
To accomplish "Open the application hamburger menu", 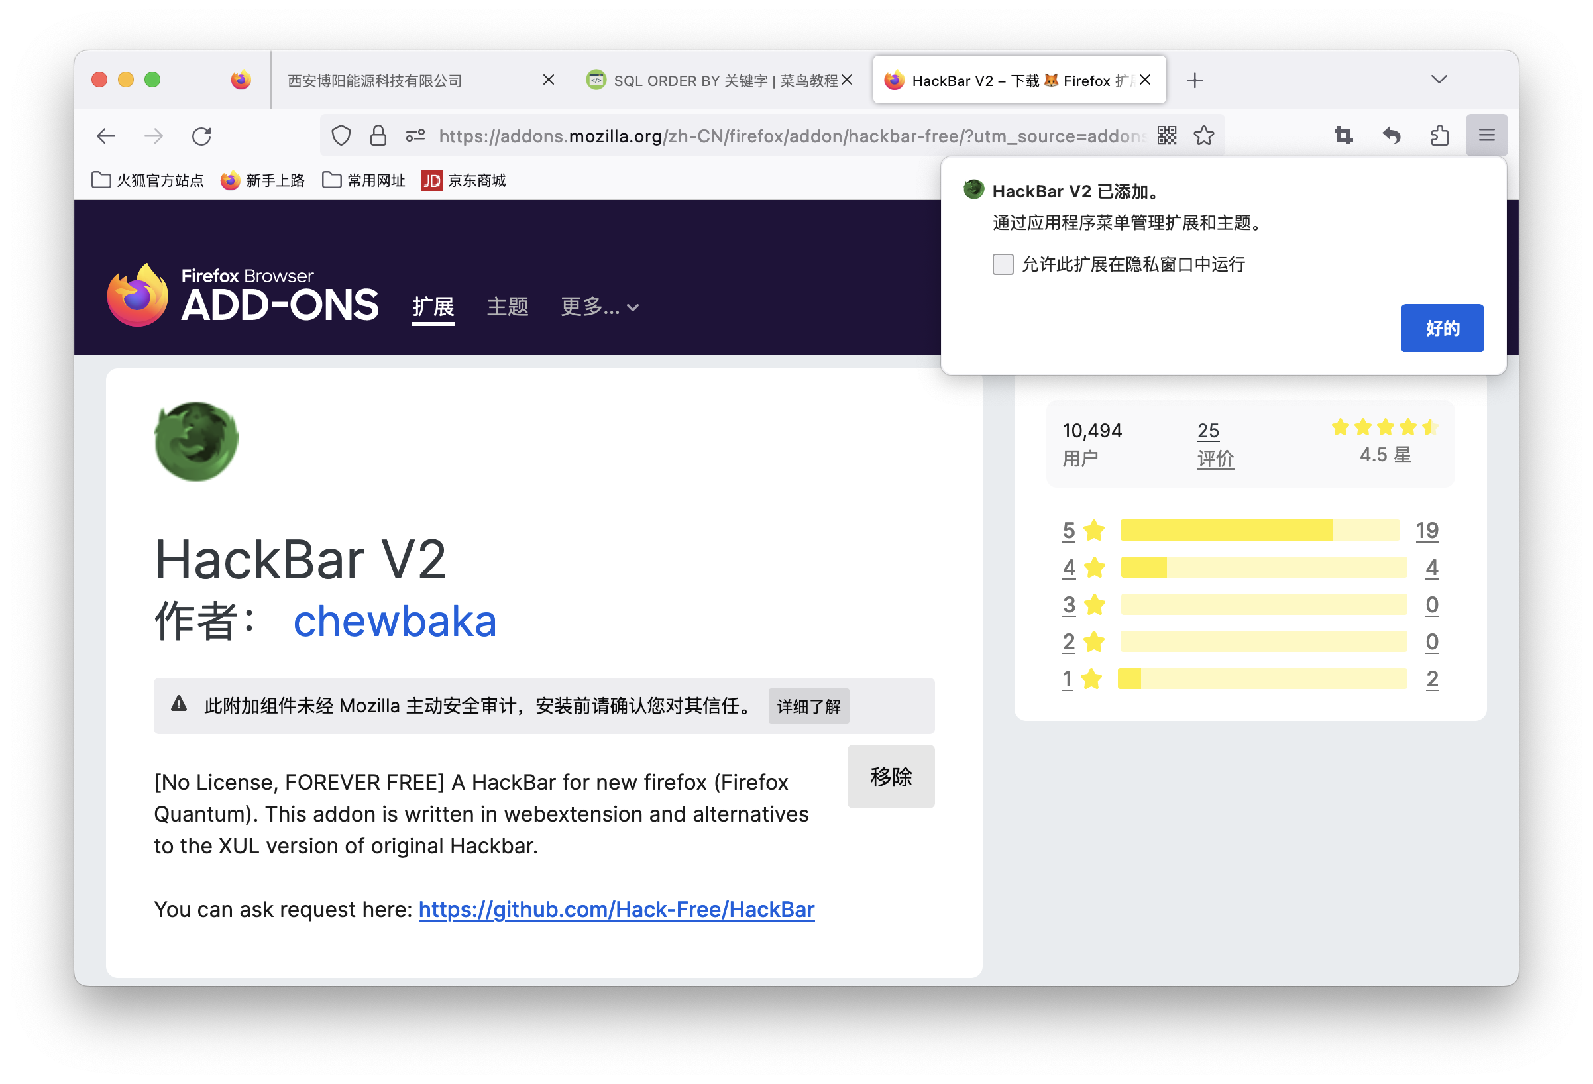I will coord(1486,135).
